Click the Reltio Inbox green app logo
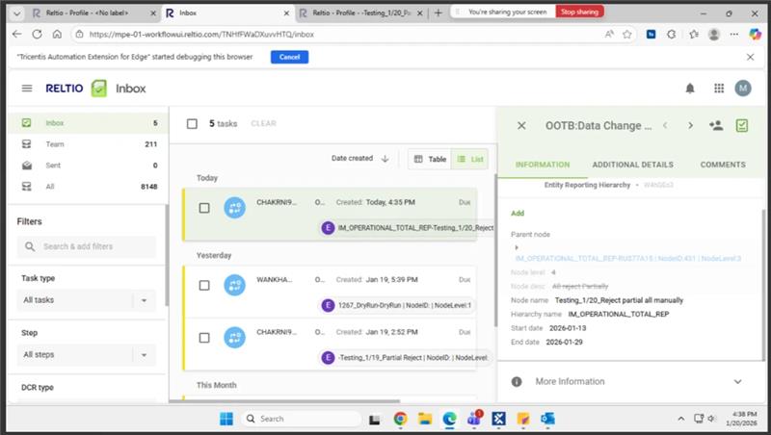771x435 pixels. (x=99, y=89)
